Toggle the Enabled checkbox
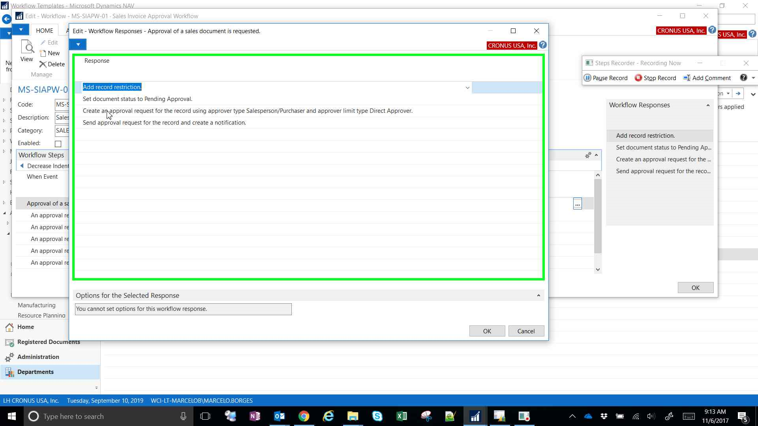This screenshot has width=758, height=426. coord(58,144)
